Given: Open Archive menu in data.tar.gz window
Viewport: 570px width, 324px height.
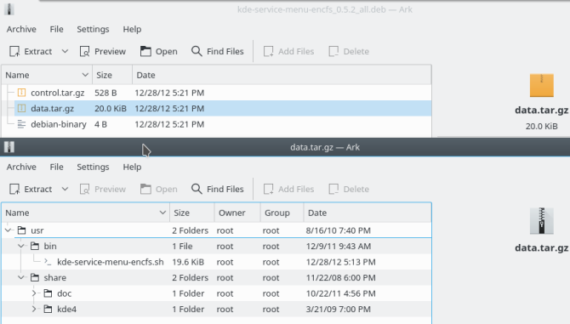Looking at the screenshot, I should pyautogui.click(x=21, y=167).
